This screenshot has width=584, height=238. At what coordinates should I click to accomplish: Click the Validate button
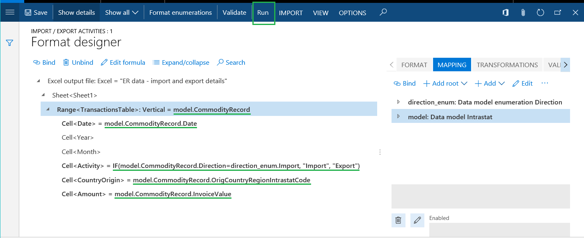click(234, 13)
